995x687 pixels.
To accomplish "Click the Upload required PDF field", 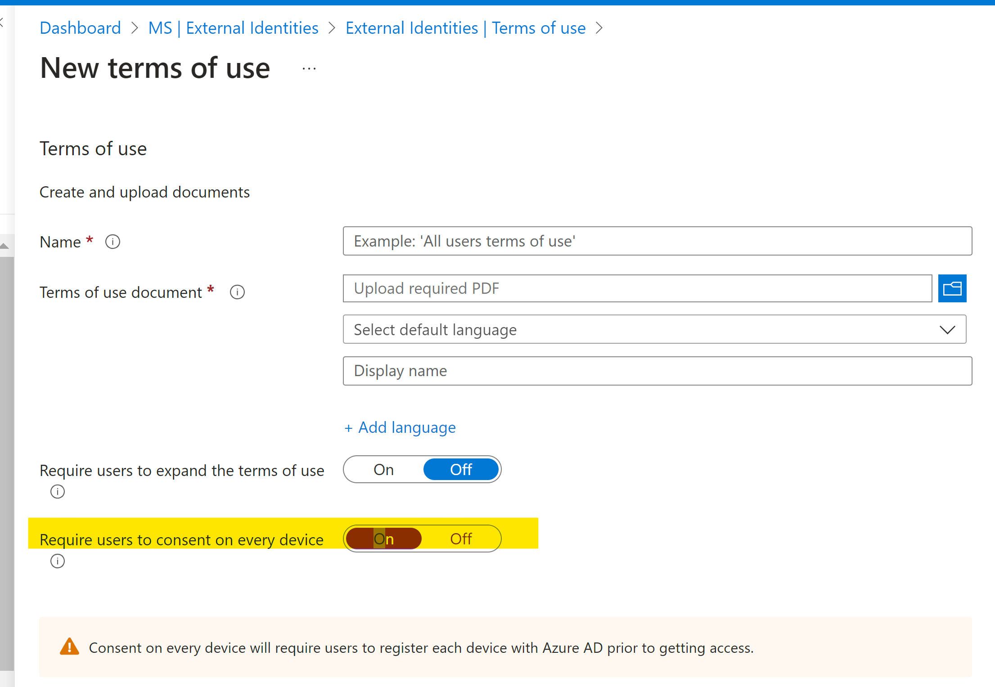I will [637, 288].
